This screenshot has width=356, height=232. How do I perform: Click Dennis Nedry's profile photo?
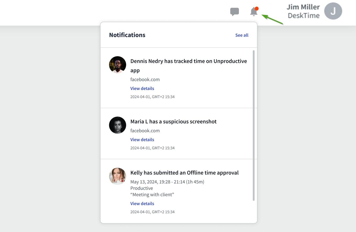pyautogui.click(x=118, y=65)
